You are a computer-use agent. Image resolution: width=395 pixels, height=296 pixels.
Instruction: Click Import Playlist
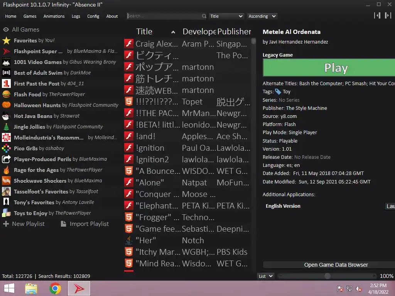point(85,224)
